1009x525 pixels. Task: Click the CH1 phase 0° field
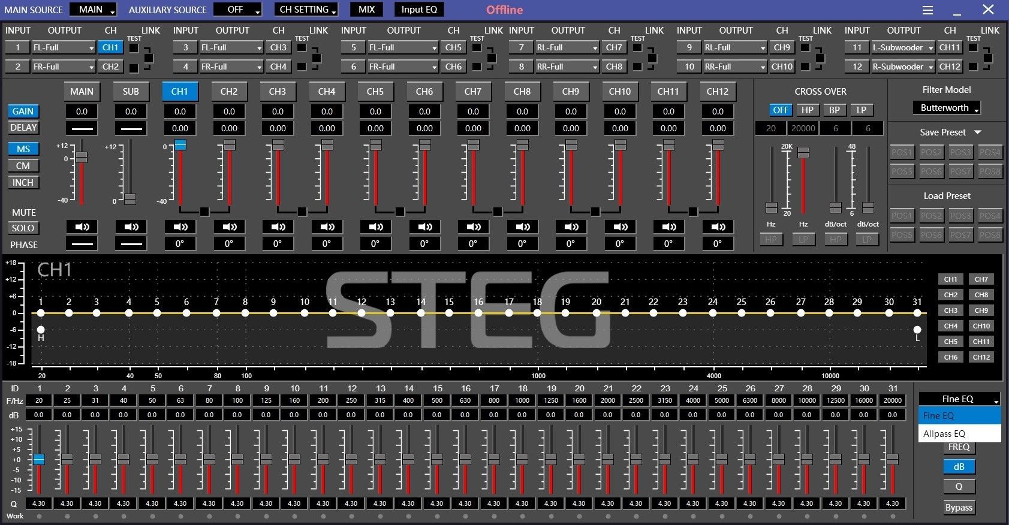pos(180,244)
